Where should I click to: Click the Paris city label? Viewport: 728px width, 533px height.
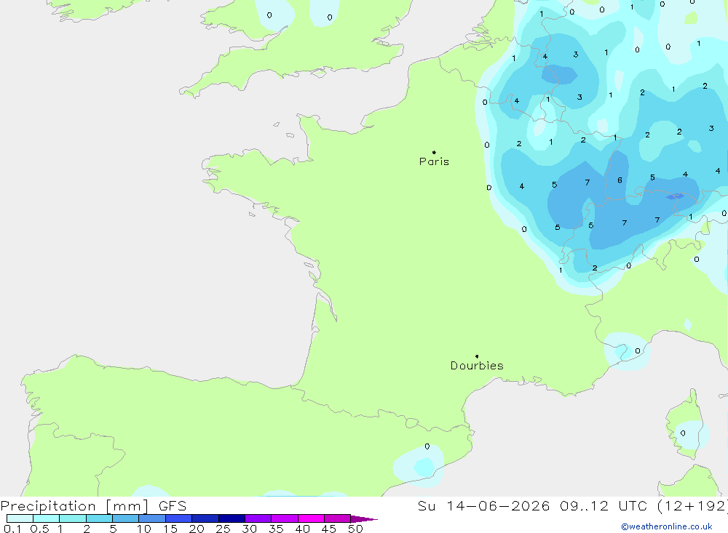pos(434,161)
